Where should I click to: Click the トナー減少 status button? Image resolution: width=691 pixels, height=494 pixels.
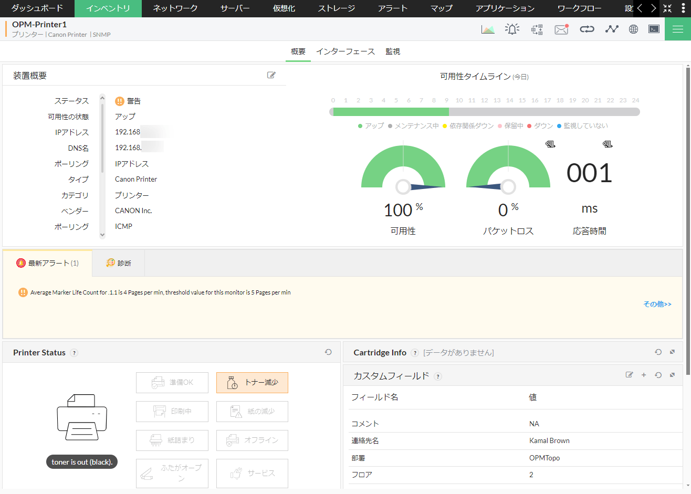(x=252, y=383)
